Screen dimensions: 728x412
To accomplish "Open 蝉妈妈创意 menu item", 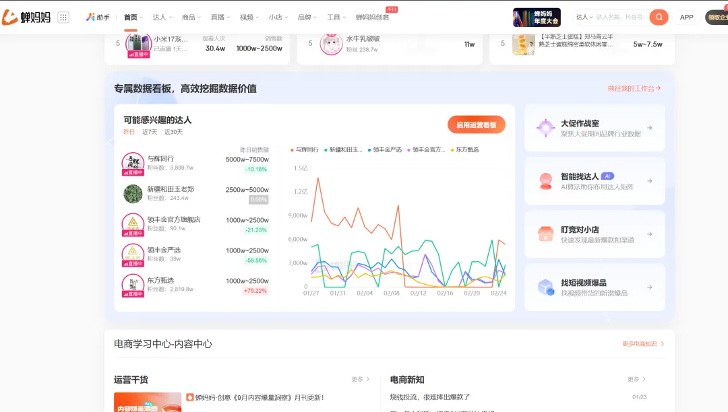I will 372,17.
